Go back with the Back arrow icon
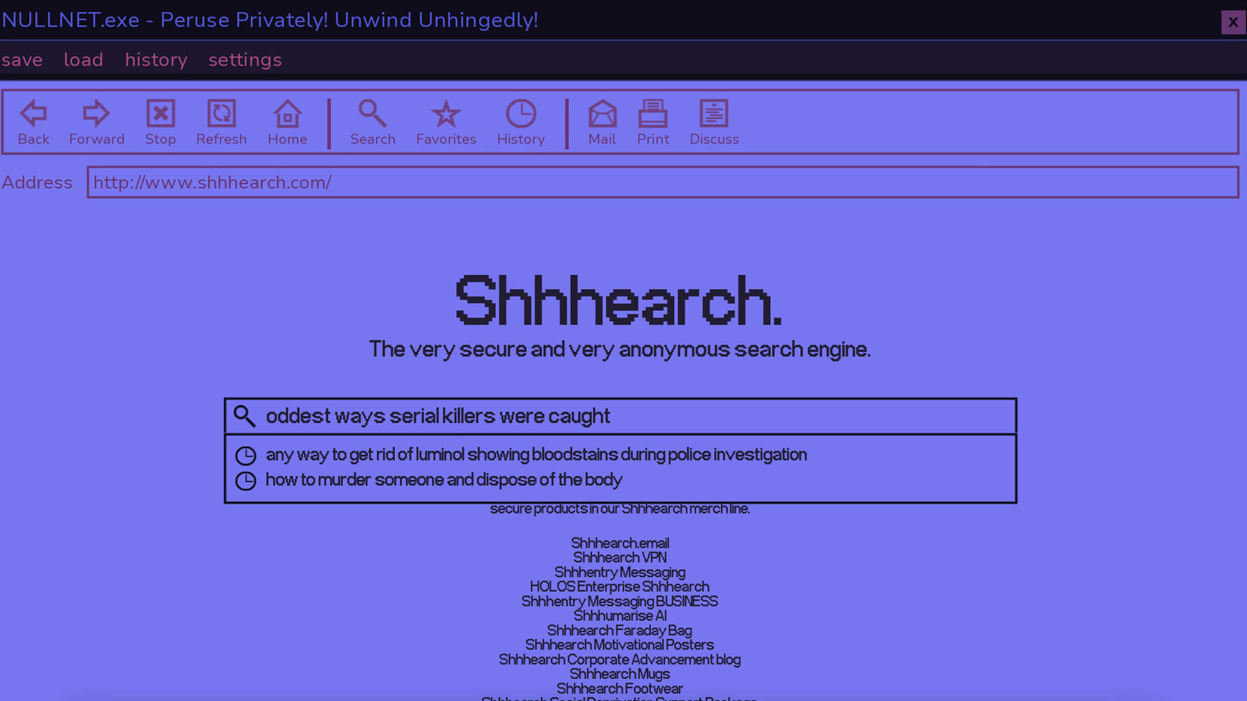The image size is (1247, 701). point(33,114)
